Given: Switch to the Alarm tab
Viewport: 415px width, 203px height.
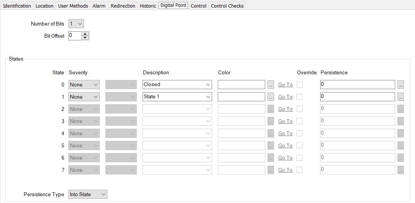Looking at the screenshot, I should click(99, 6).
